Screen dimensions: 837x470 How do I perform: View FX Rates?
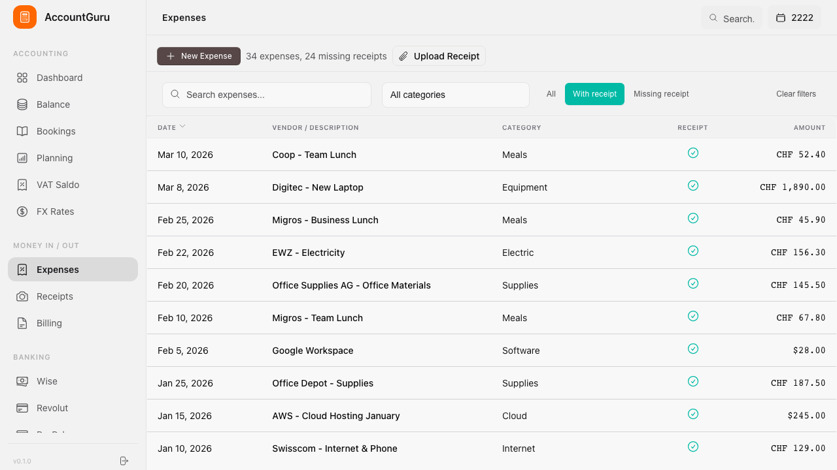click(73, 211)
